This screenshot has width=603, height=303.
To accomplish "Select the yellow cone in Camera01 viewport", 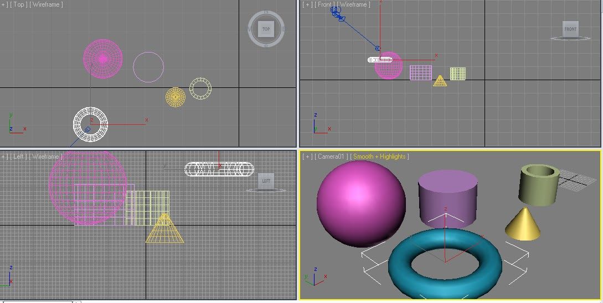I will click(522, 226).
